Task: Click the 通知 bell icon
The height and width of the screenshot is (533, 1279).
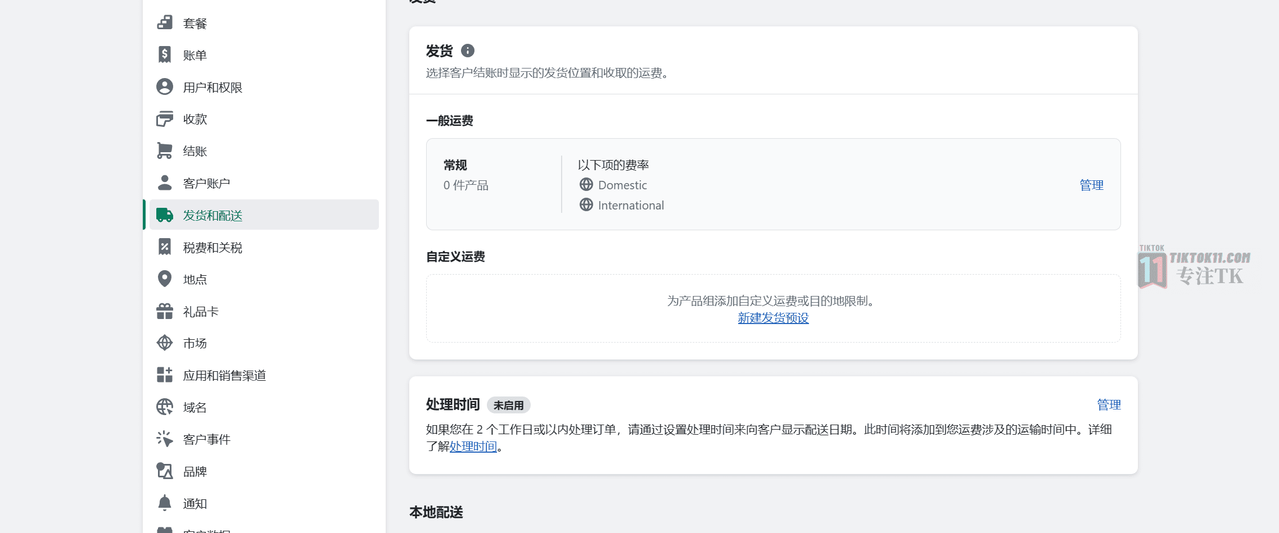Action: tap(165, 503)
